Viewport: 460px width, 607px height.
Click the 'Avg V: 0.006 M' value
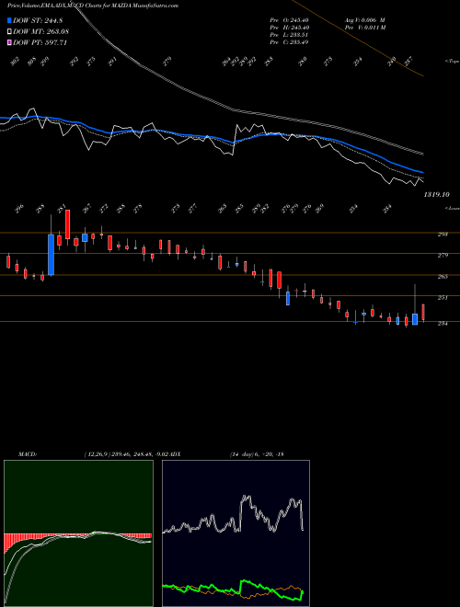click(x=365, y=19)
